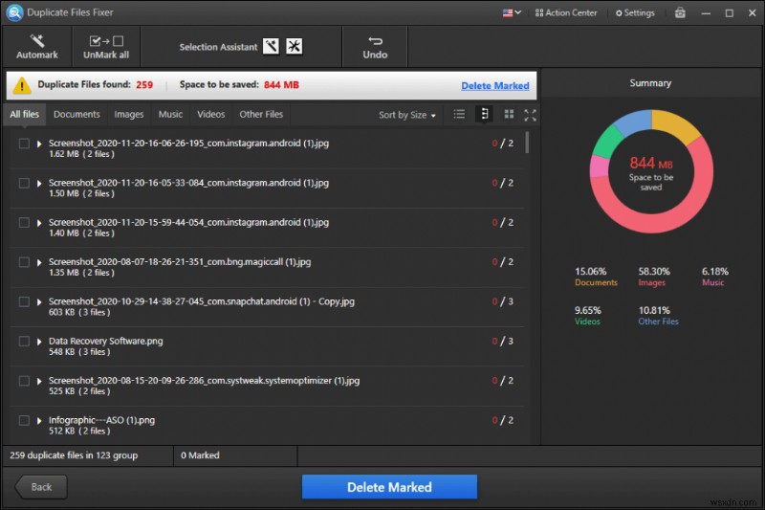Open Settings gear

tap(635, 12)
